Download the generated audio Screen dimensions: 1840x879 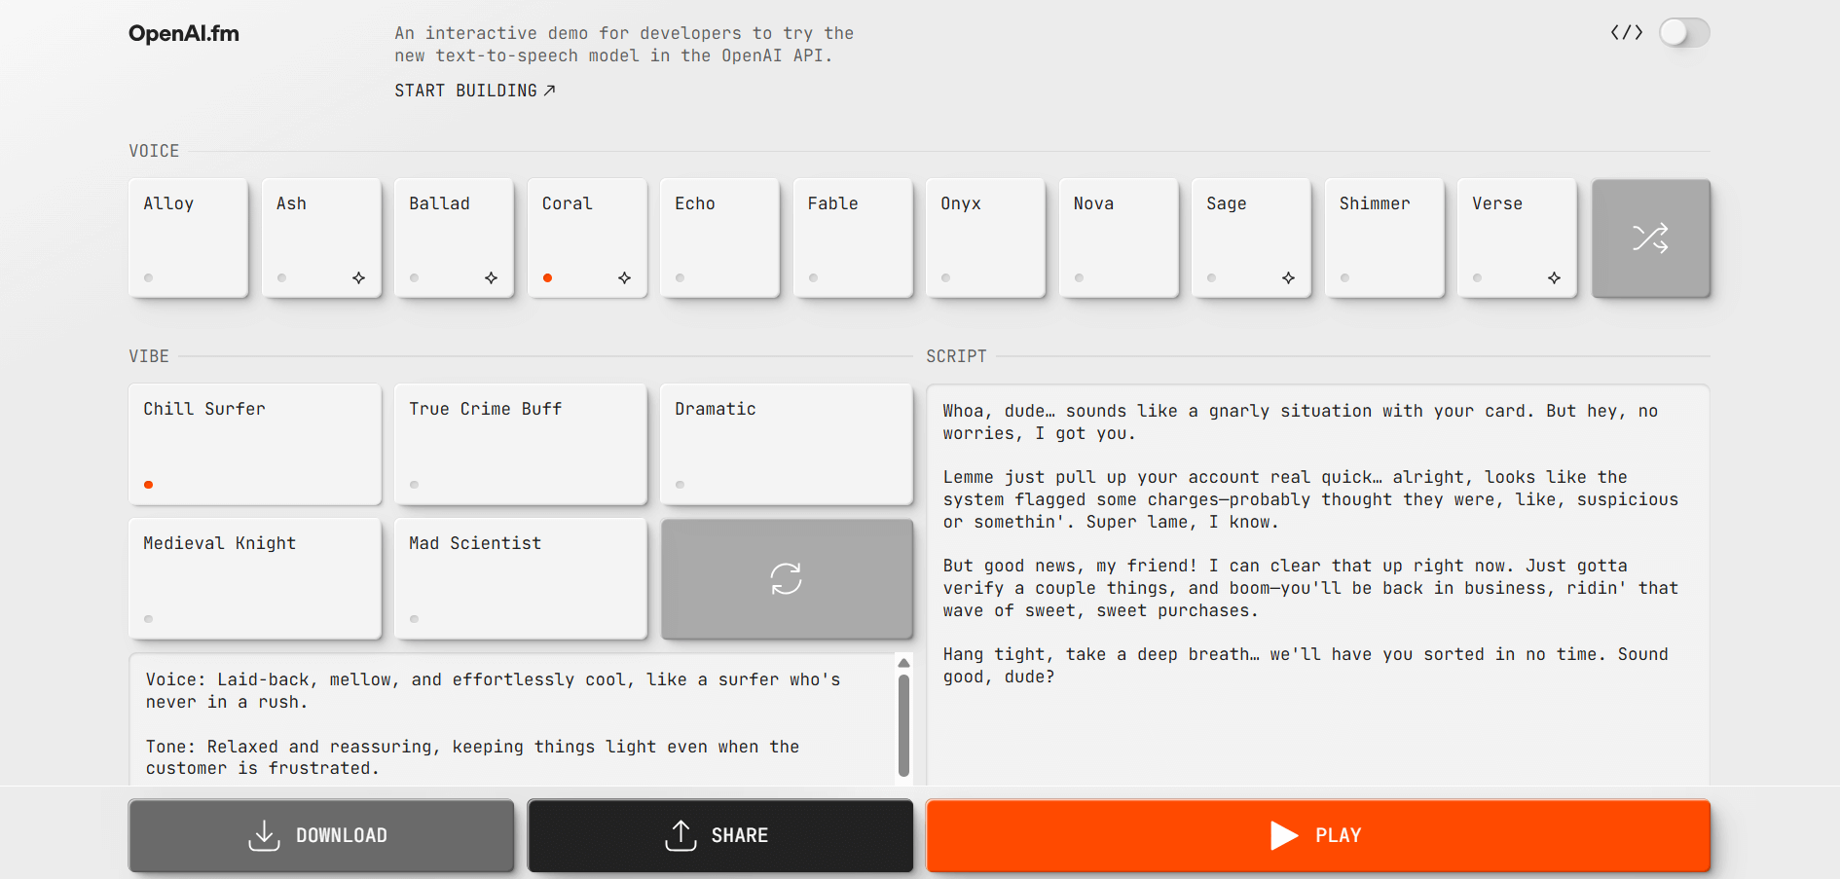[321, 835]
